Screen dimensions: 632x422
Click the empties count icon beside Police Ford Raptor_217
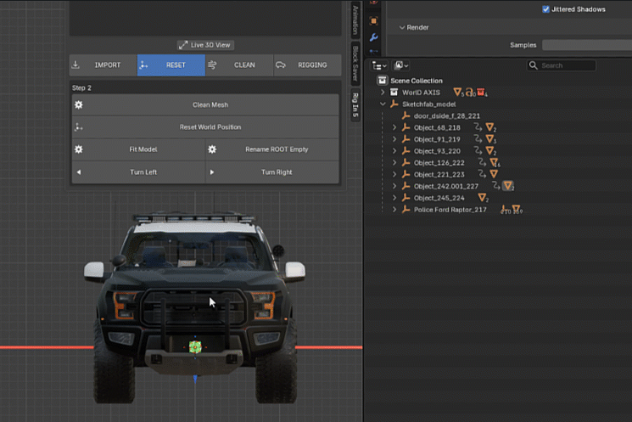tap(506, 210)
